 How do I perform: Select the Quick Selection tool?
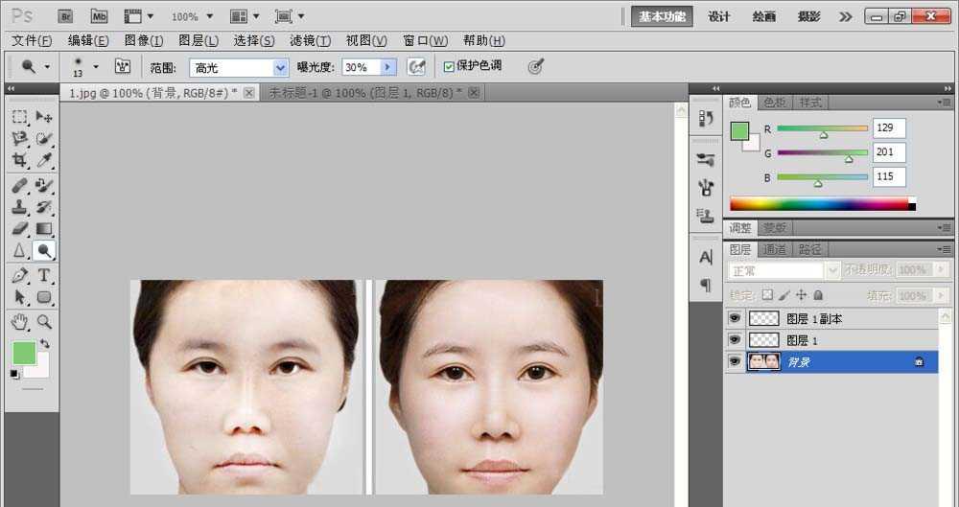pyautogui.click(x=43, y=139)
